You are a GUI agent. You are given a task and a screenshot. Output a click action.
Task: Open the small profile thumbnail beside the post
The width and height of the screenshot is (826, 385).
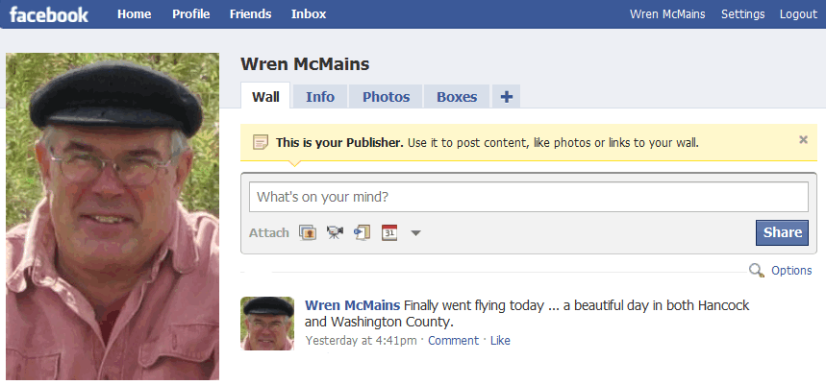(x=267, y=324)
